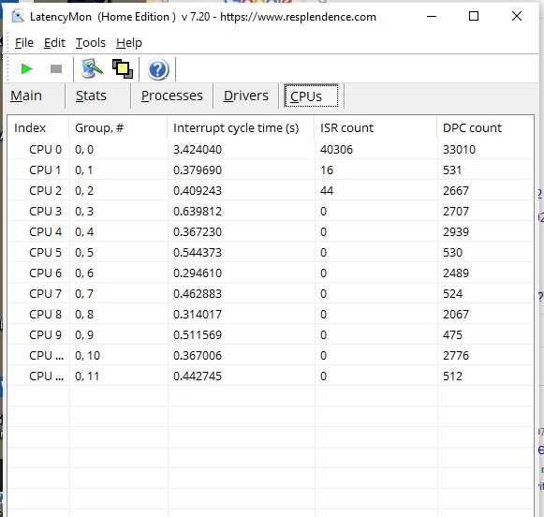Minimize the LatencyMon window
Image resolution: width=544 pixels, height=517 pixels.
coord(432,16)
